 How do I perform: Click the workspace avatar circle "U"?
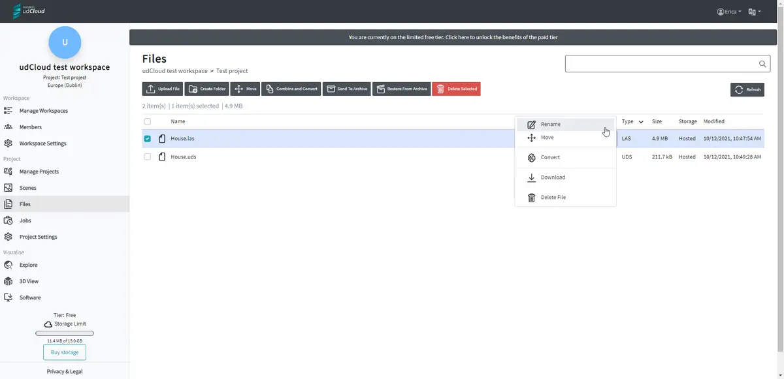click(65, 42)
